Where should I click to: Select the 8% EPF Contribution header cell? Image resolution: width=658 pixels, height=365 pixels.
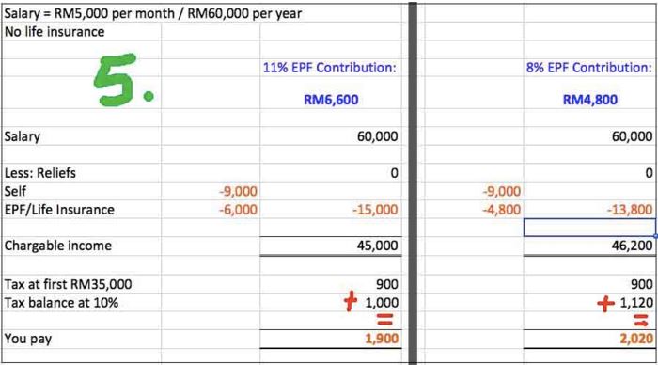(x=589, y=68)
